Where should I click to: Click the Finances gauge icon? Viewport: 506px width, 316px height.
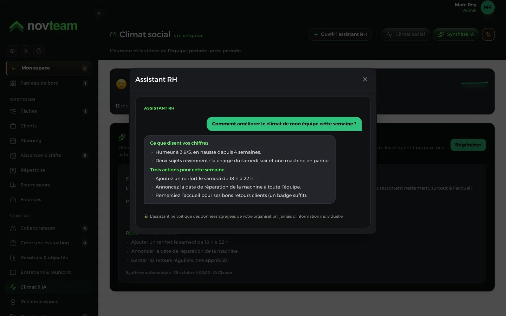coord(13,200)
